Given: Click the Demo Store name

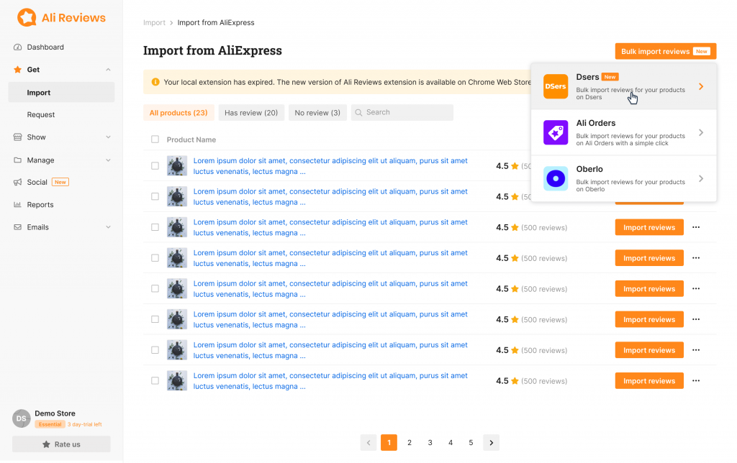Looking at the screenshot, I should [x=55, y=413].
